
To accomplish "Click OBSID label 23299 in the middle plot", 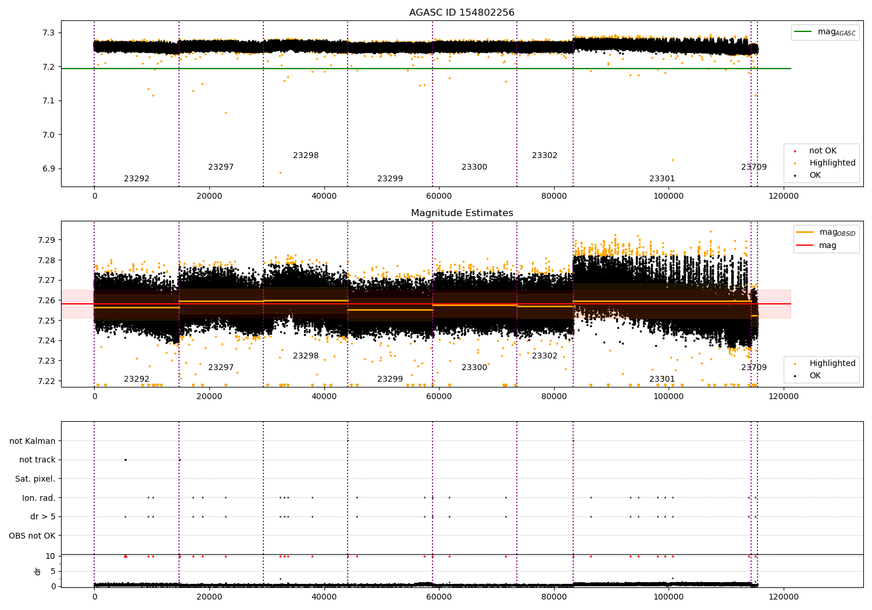I will (390, 379).
